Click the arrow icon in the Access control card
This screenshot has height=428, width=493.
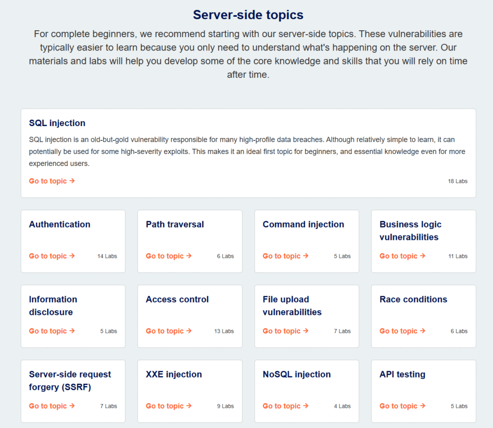pos(189,331)
